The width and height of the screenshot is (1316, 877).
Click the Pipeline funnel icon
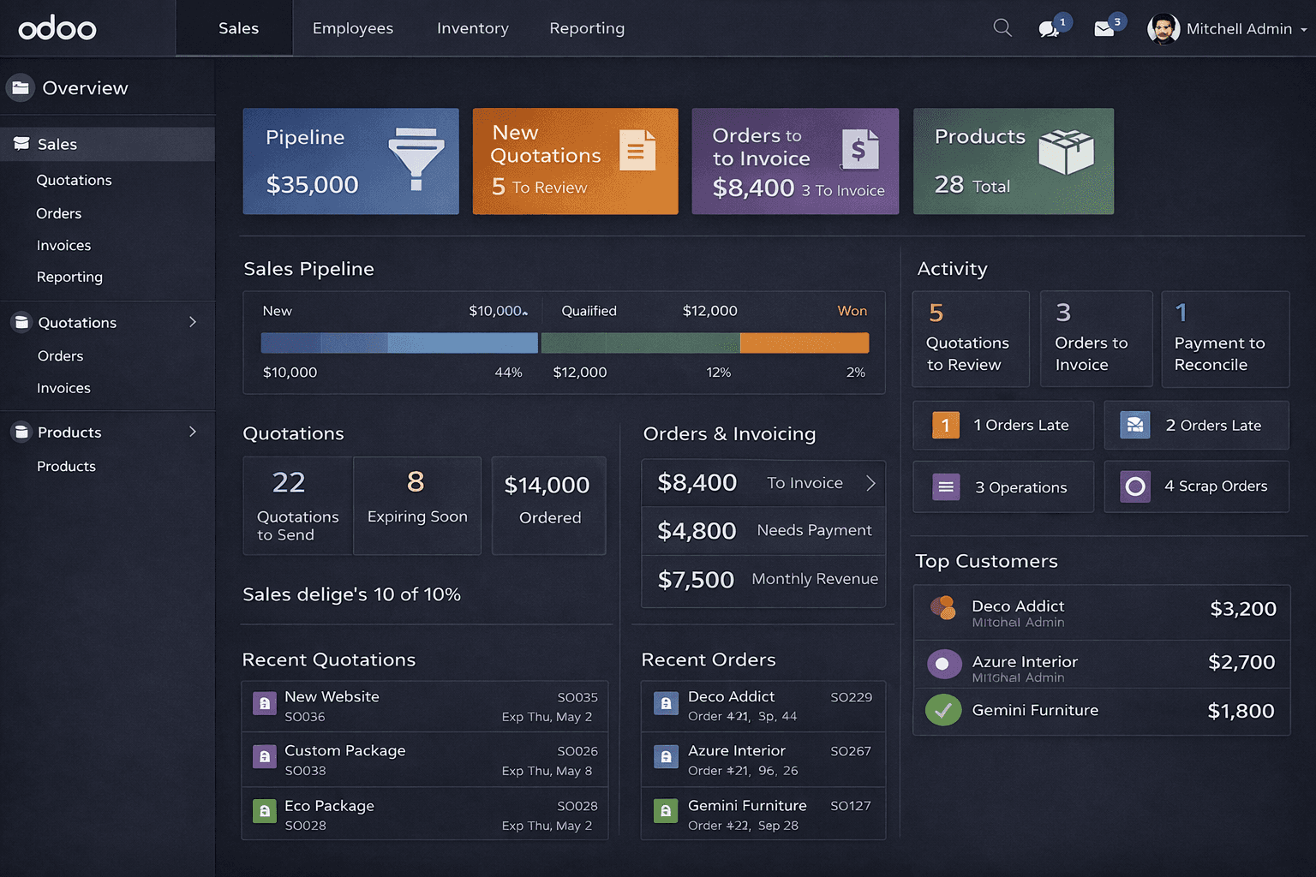[x=416, y=158]
